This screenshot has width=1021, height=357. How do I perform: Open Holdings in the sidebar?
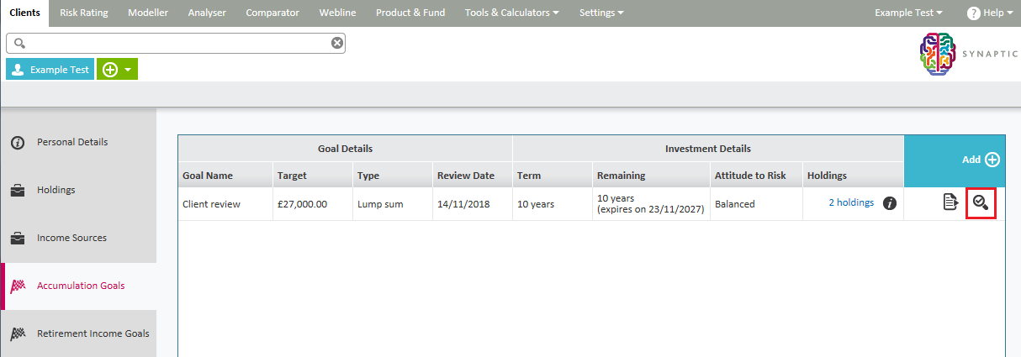[78, 191]
